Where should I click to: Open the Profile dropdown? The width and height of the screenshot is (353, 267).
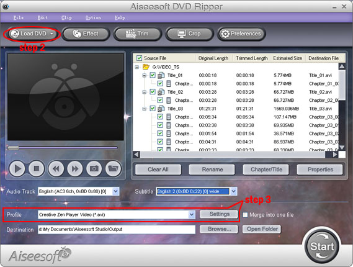[x=192, y=214]
